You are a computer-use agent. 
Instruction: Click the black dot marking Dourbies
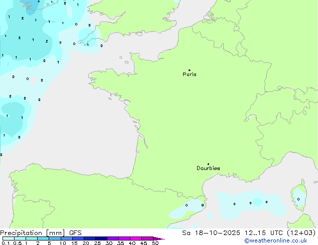(208, 164)
